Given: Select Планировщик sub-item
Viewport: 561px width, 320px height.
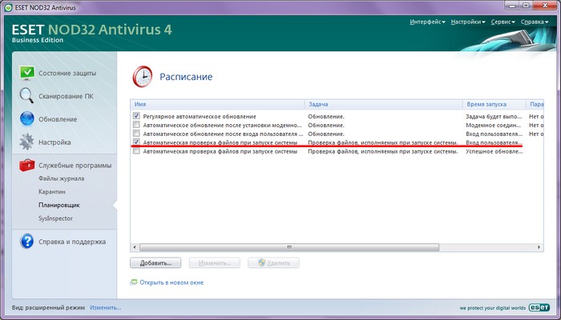Looking at the screenshot, I should pos(59,205).
